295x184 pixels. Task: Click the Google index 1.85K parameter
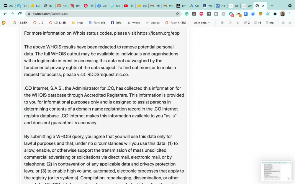click(x=20, y=23)
